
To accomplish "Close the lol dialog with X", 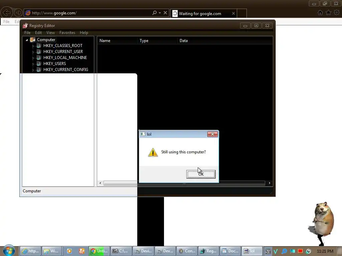I will point(212,134).
